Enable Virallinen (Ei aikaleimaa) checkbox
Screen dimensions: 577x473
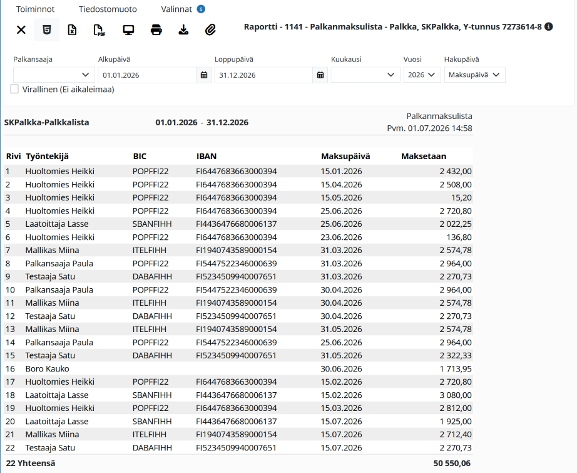(x=14, y=89)
